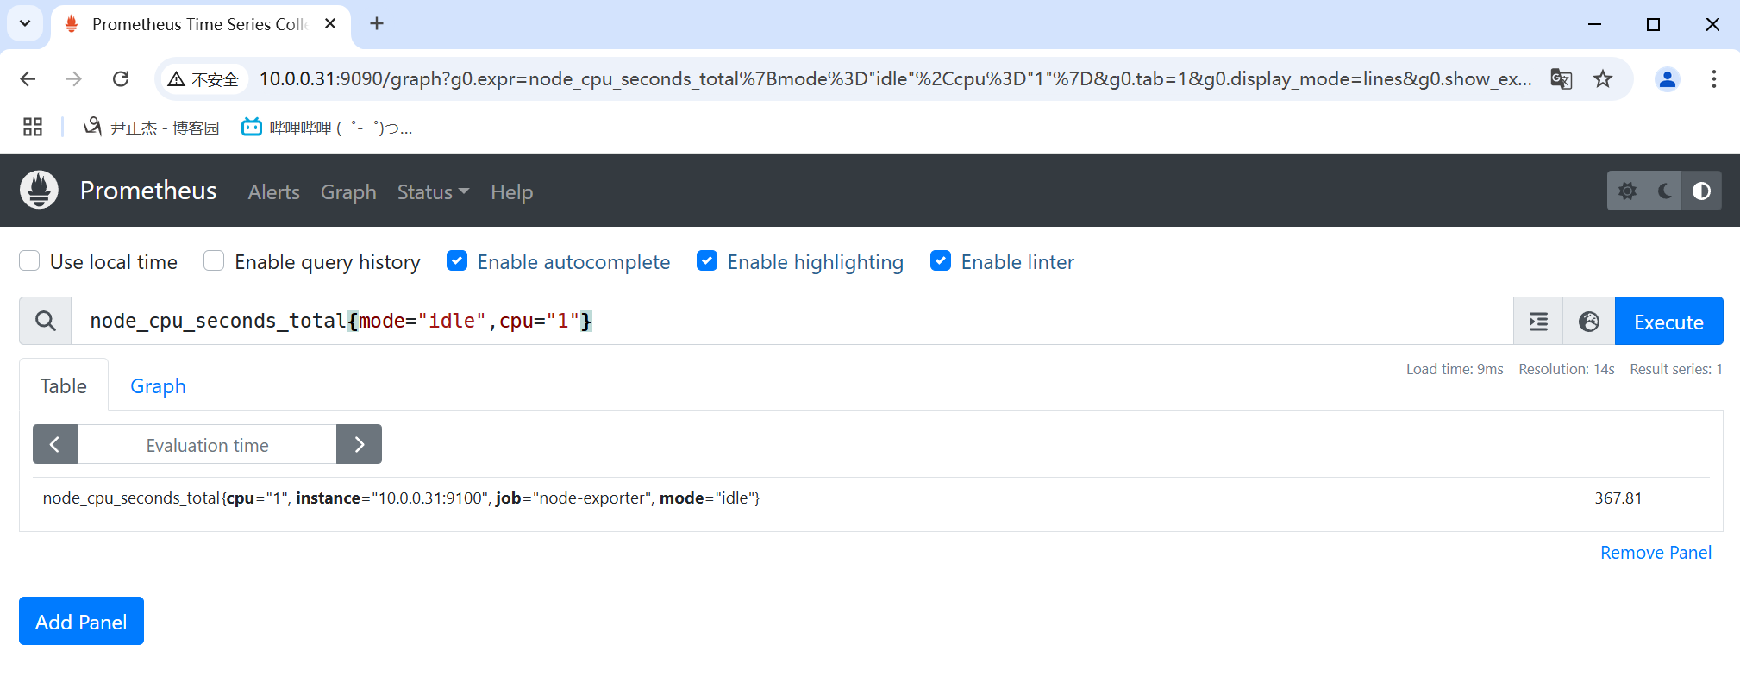
Task: Open the Alerts navigation item
Action: pos(273,192)
